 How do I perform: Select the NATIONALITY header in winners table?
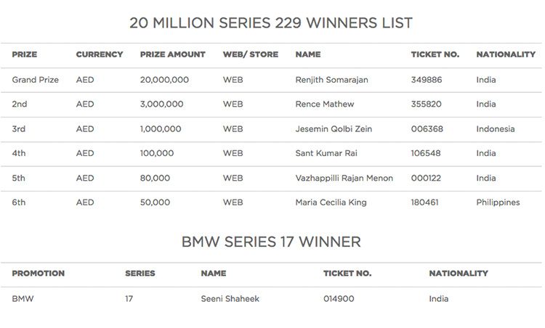click(505, 54)
